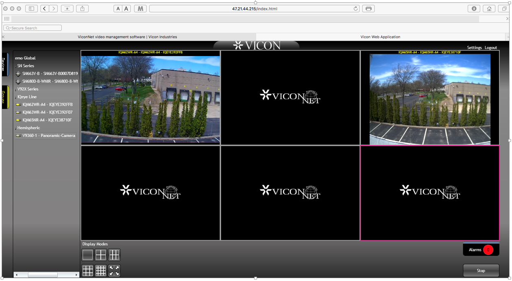The height and width of the screenshot is (281, 512).
Task: Click the SN663V-B dome camera icon
Action: pos(18,74)
